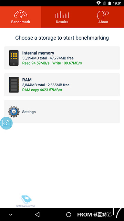Start the RAM benchmark card
Viewport: 124px width, 221px height.
pos(62,85)
